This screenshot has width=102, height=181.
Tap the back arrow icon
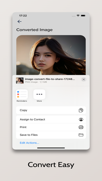point(20,22)
